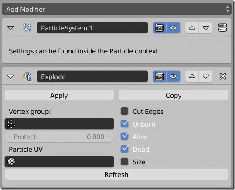
Task: Toggle viewport eye icon for ParticleSystem 1
Action: click(173, 28)
